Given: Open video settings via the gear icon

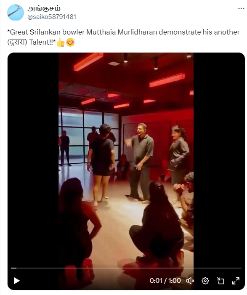Looking at the screenshot, I should click(205, 281).
